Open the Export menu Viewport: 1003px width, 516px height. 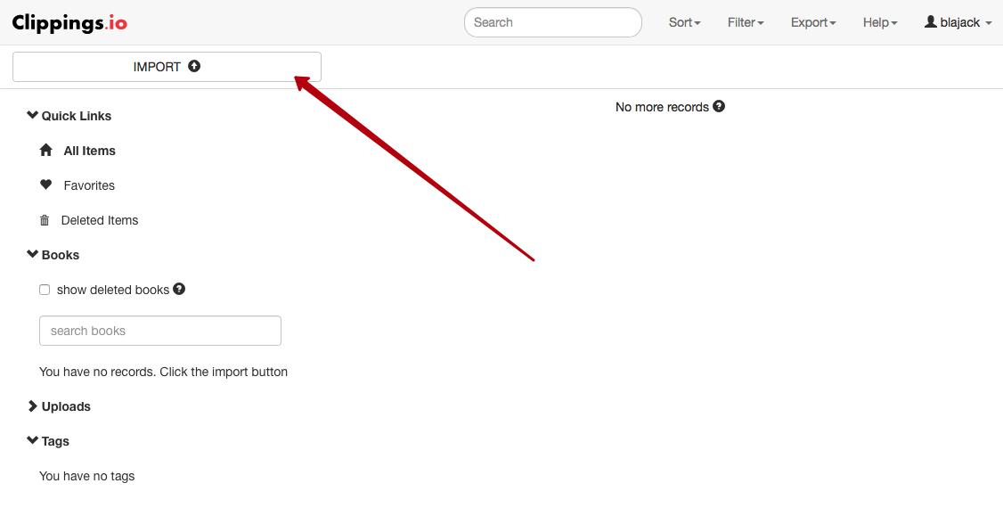pyautogui.click(x=812, y=22)
